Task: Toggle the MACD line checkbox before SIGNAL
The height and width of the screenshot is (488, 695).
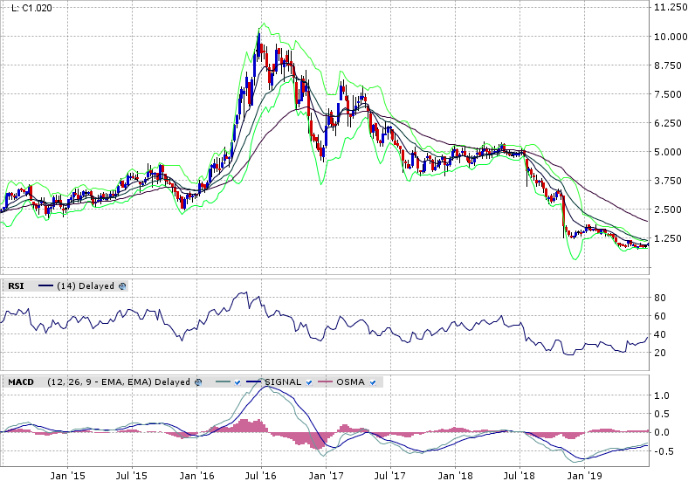Action: tap(237, 382)
